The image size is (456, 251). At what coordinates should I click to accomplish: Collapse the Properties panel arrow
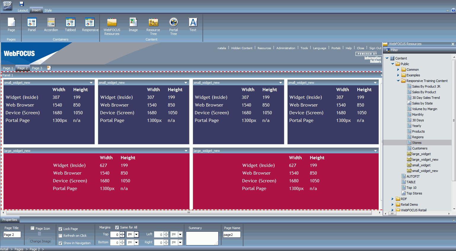(x=454, y=220)
